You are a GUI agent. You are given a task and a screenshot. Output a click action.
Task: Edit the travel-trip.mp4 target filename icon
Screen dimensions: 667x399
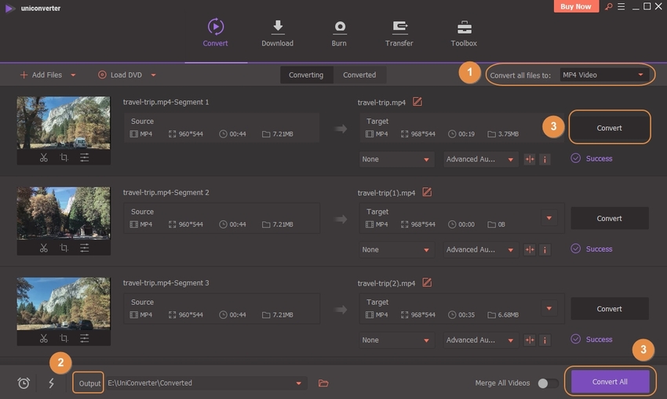click(417, 102)
